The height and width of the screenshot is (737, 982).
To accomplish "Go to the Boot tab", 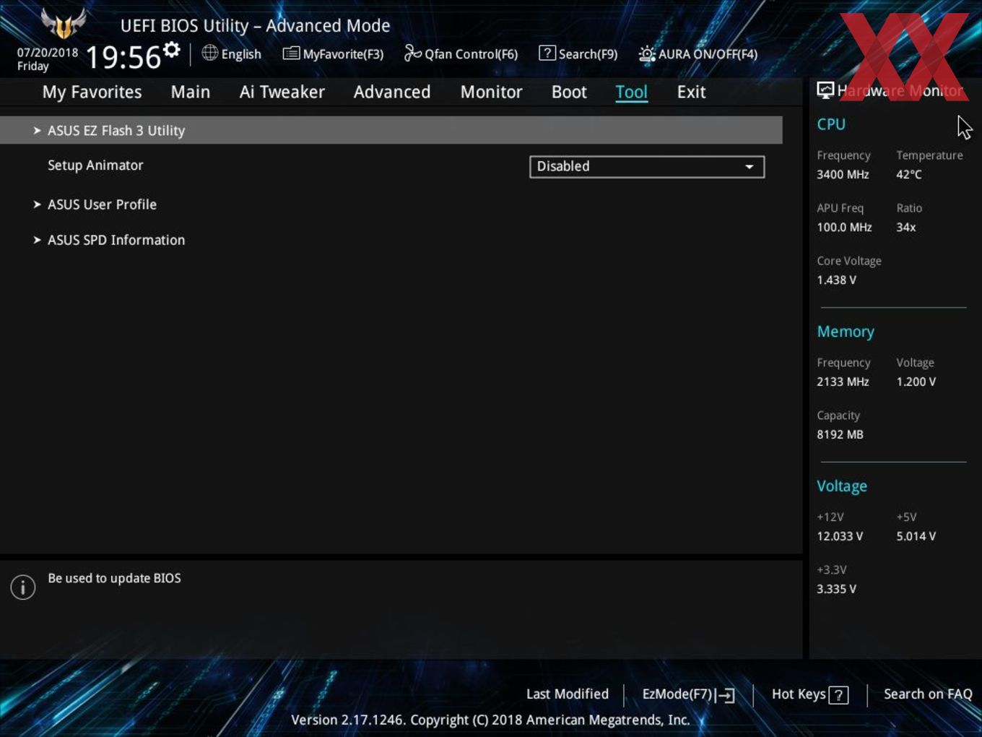I will point(569,92).
